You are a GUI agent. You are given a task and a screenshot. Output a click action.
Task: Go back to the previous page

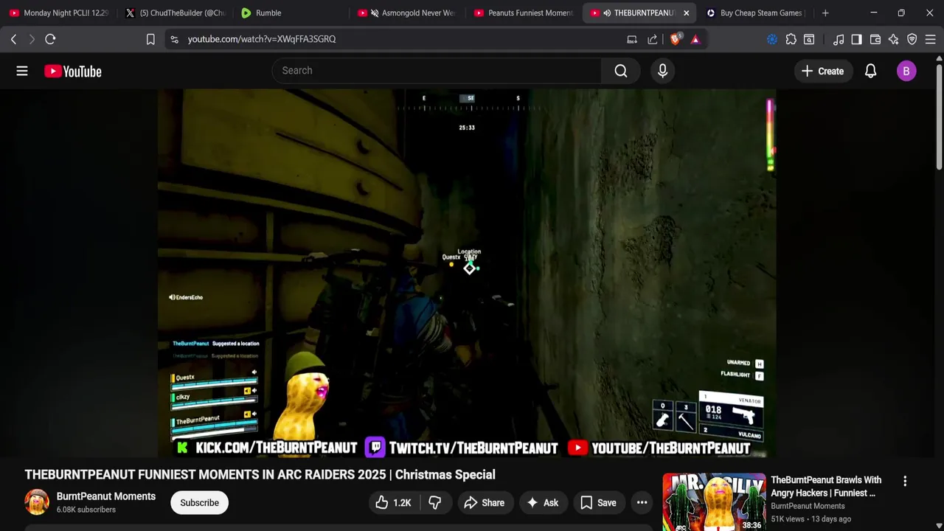pyautogui.click(x=13, y=39)
